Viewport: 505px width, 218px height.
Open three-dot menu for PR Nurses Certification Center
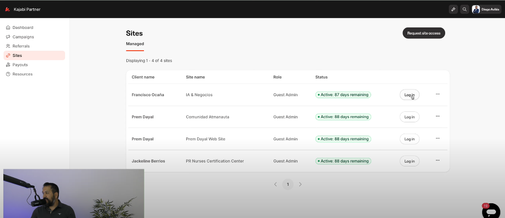point(438,161)
